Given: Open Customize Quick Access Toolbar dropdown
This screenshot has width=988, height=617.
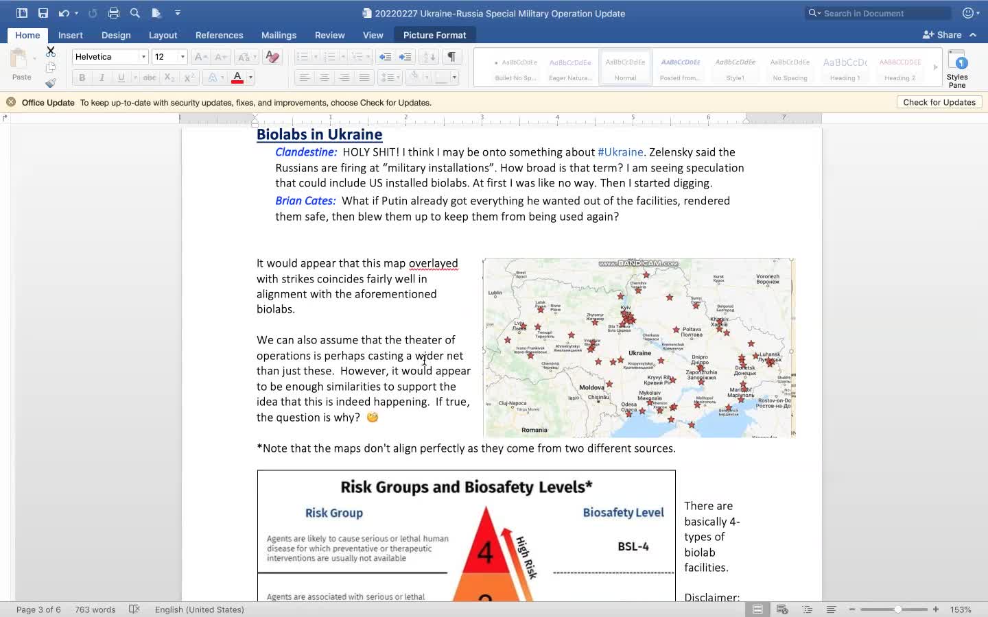Looking at the screenshot, I should pos(178,13).
